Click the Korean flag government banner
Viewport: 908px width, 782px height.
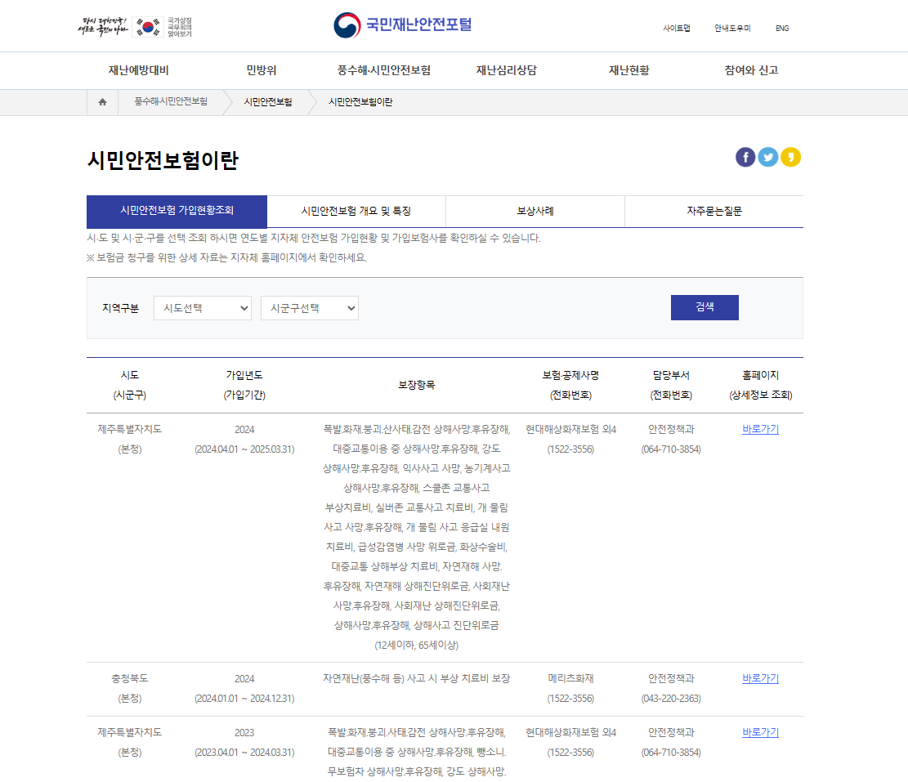(136, 25)
